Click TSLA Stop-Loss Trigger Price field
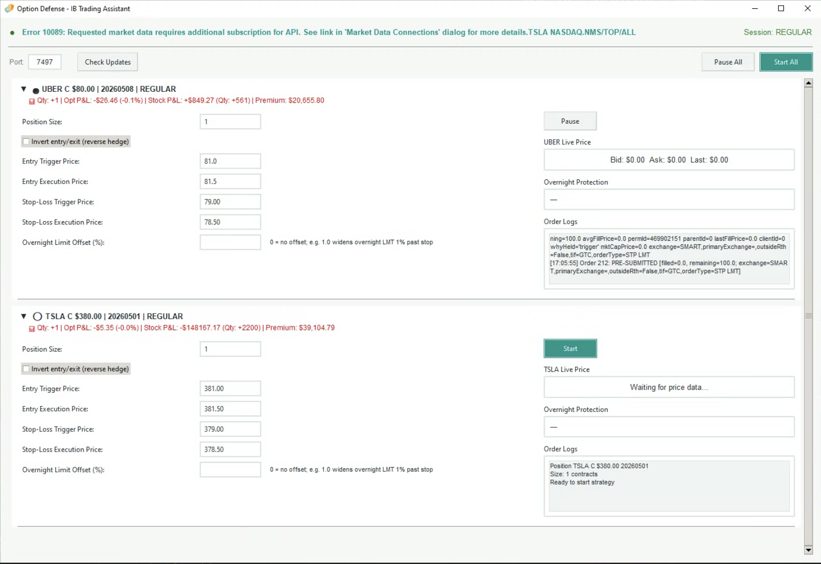This screenshot has height=564, width=821. (230, 429)
